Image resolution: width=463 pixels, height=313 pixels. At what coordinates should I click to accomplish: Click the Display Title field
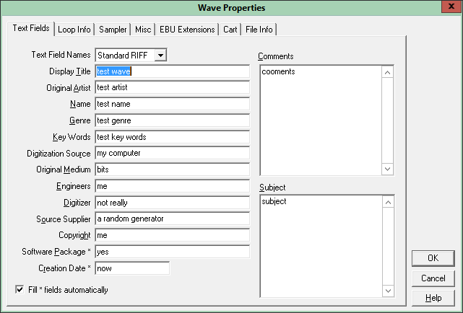pos(173,71)
